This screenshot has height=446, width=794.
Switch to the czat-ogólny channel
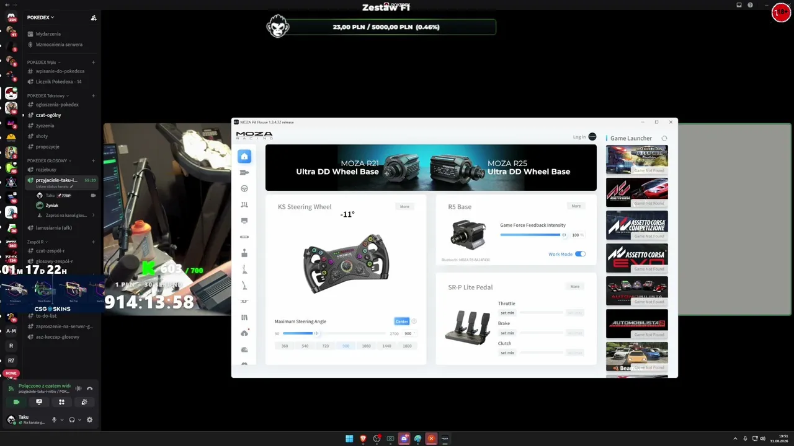coord(48,115)
